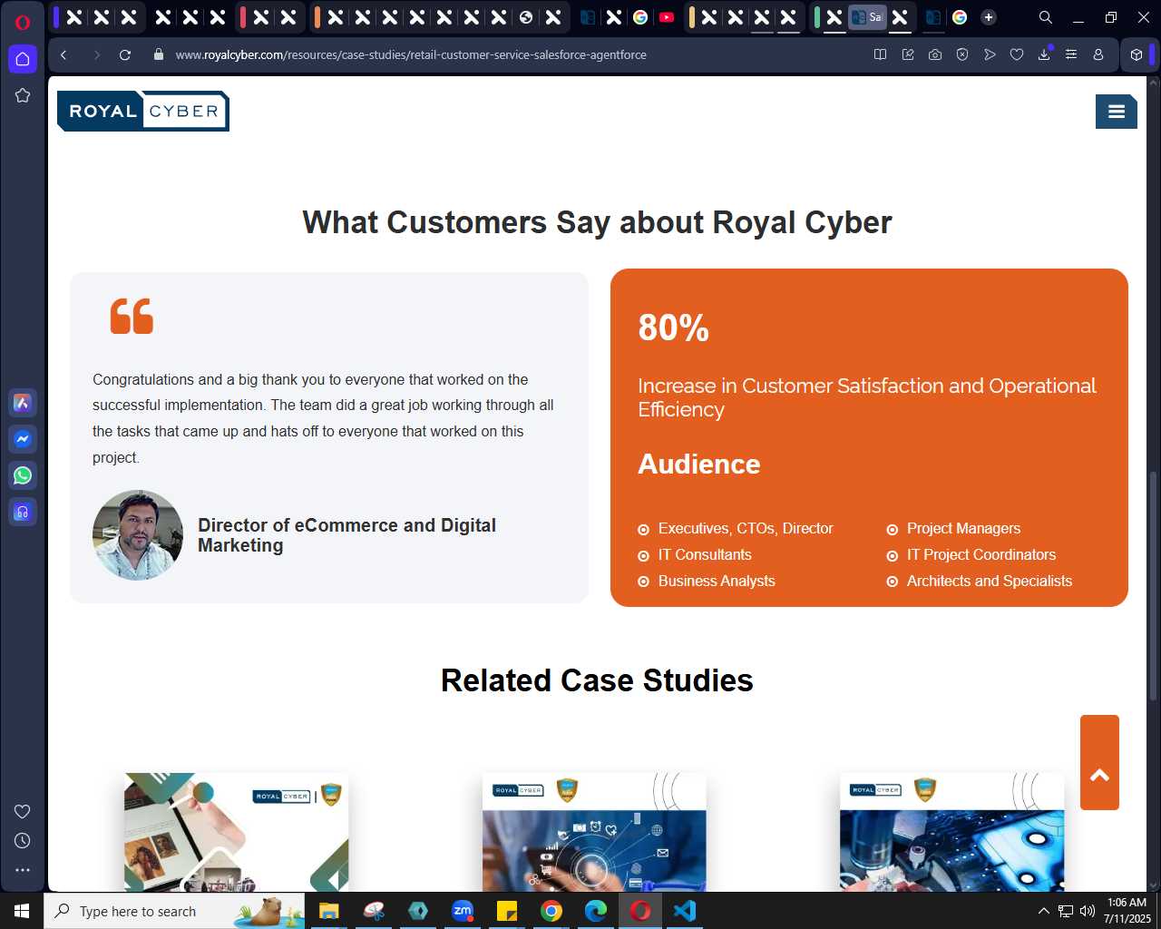Click 'Project Managers' list item
The width and height of the screenshot is (1161, 929).
(x=963, y=528)
